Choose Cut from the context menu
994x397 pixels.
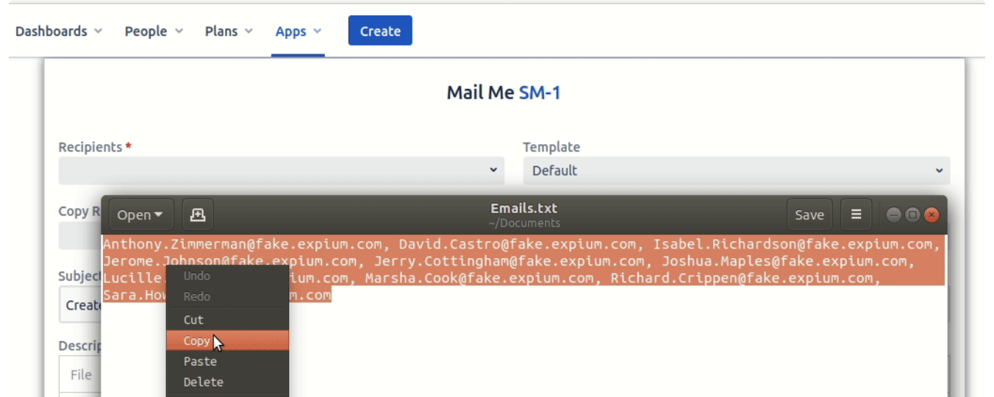tap(194, 320)
